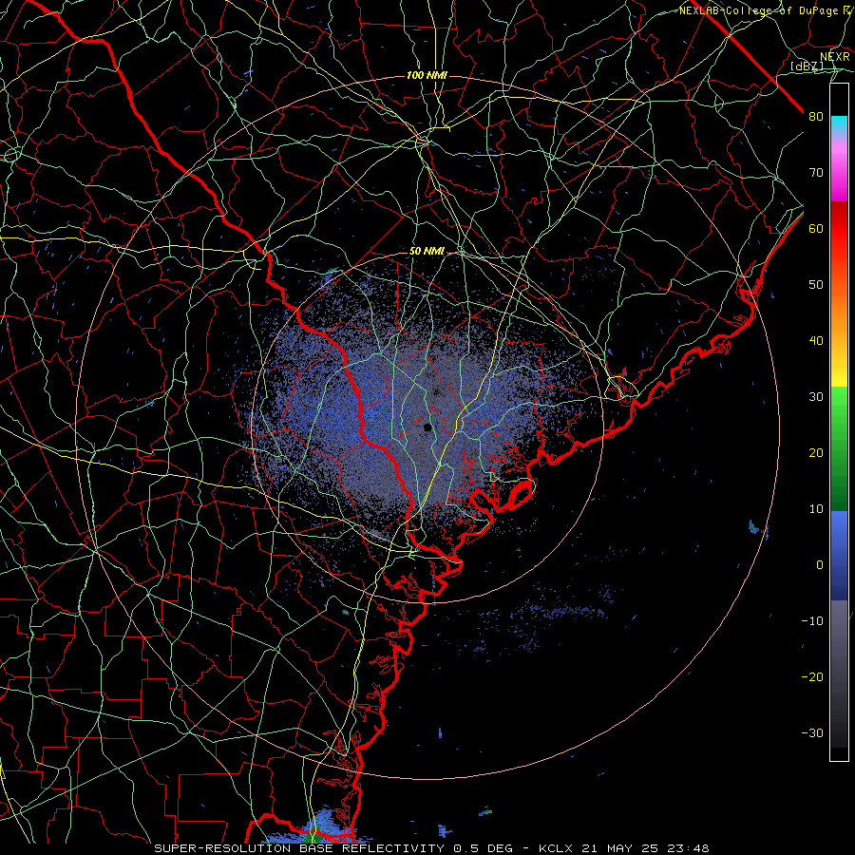The height and width of the screenshot is (855, 855).
Task: Click the -20 value on dBZ scale
Action: [812, 677]
